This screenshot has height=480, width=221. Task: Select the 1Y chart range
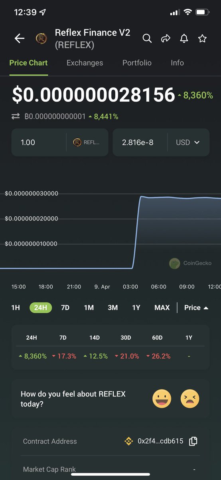136,308
